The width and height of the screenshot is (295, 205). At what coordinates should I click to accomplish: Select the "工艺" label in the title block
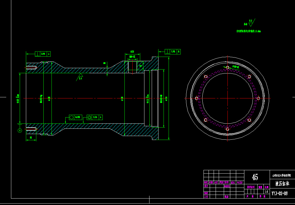click(206, 197)
